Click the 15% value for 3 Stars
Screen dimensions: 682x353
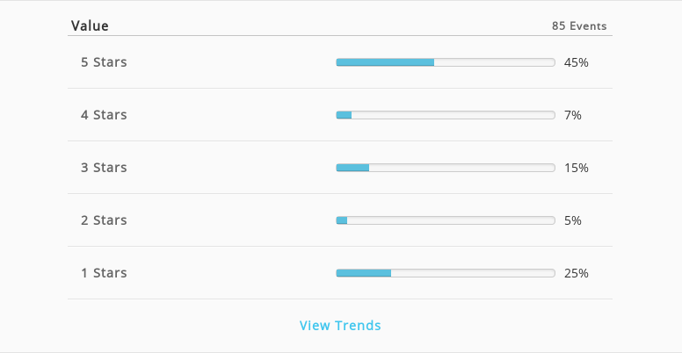click(x=577, y=168)
